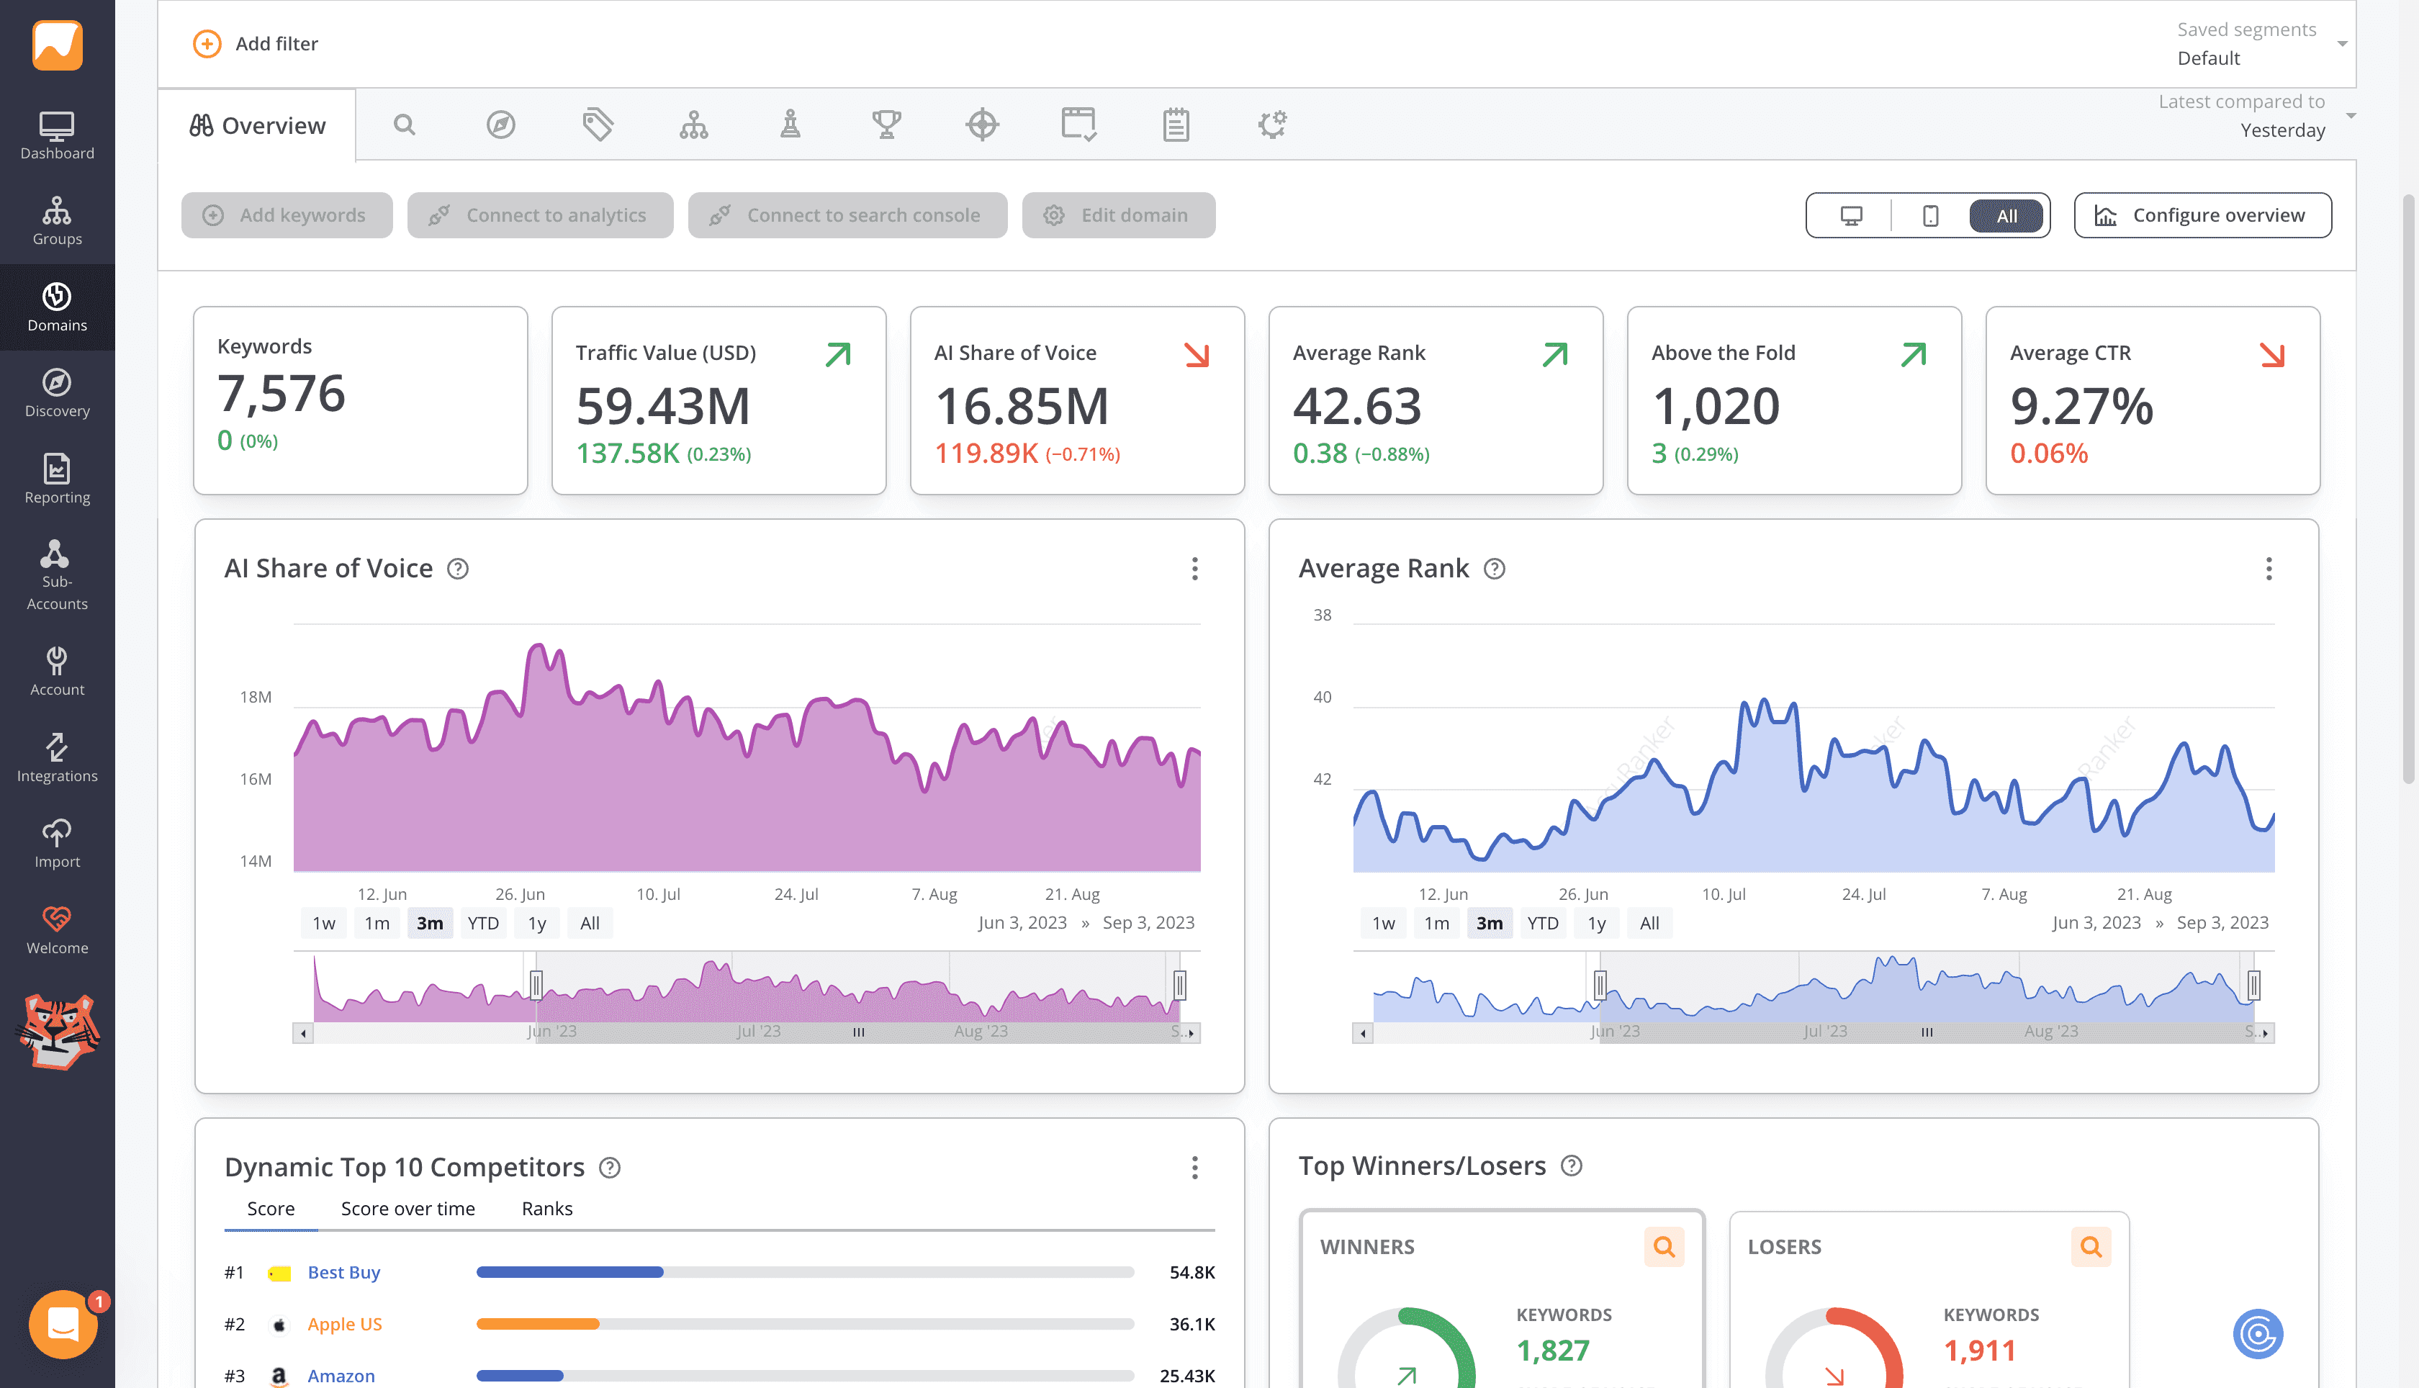Select 1w range on AI Share of Voice chart

click(324, 924)
